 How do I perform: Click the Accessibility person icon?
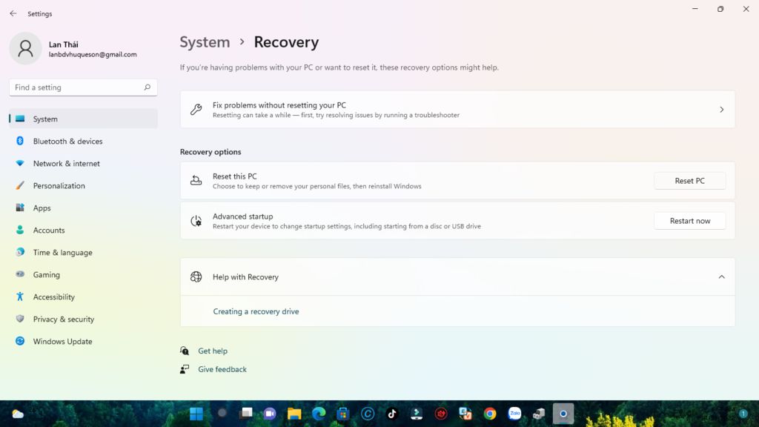pos(20,297)
